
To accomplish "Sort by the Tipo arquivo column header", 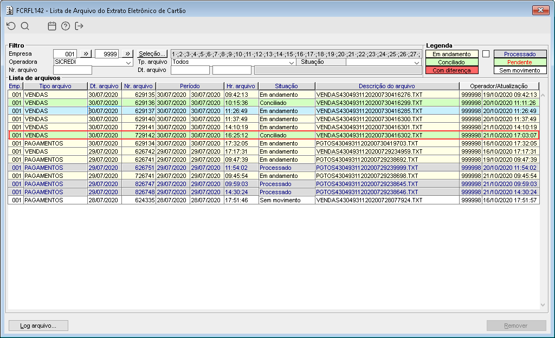I will click(55, 86).
